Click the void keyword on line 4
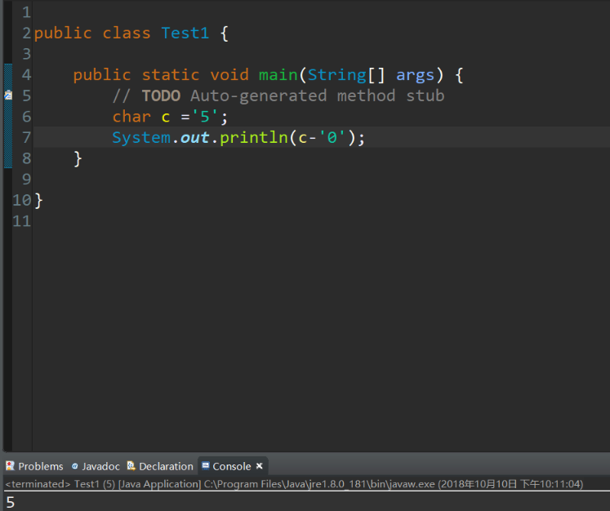Image resolution: width=610 pixels, height=511 pixels. tap(229, 74)
